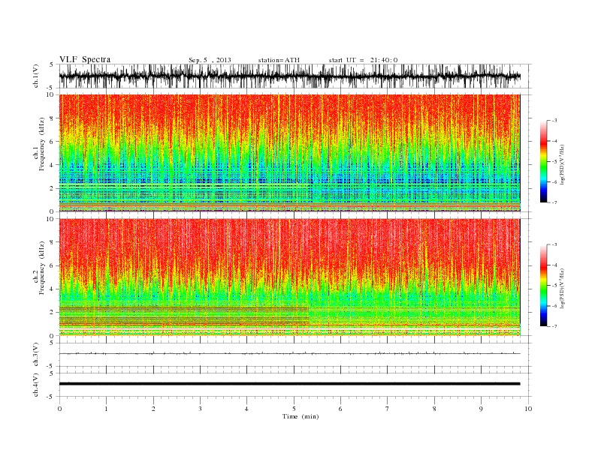Click the color scale bar beside the ch.1 spectrogram
The width and height of the screenshot is (595, 459).
543,162
